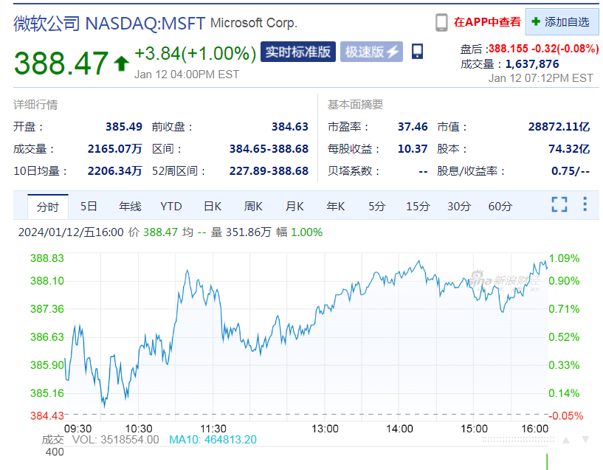603x470 pixels.
Task: Click the 添加自选 button
Action: pos(562,22)
